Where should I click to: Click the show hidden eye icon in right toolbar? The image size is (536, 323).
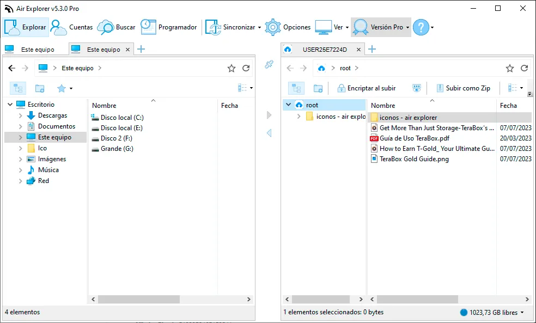[x=416, y=88]
